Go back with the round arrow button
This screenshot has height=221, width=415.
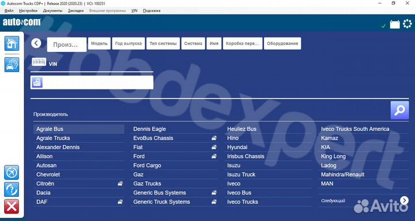[36, 43]
